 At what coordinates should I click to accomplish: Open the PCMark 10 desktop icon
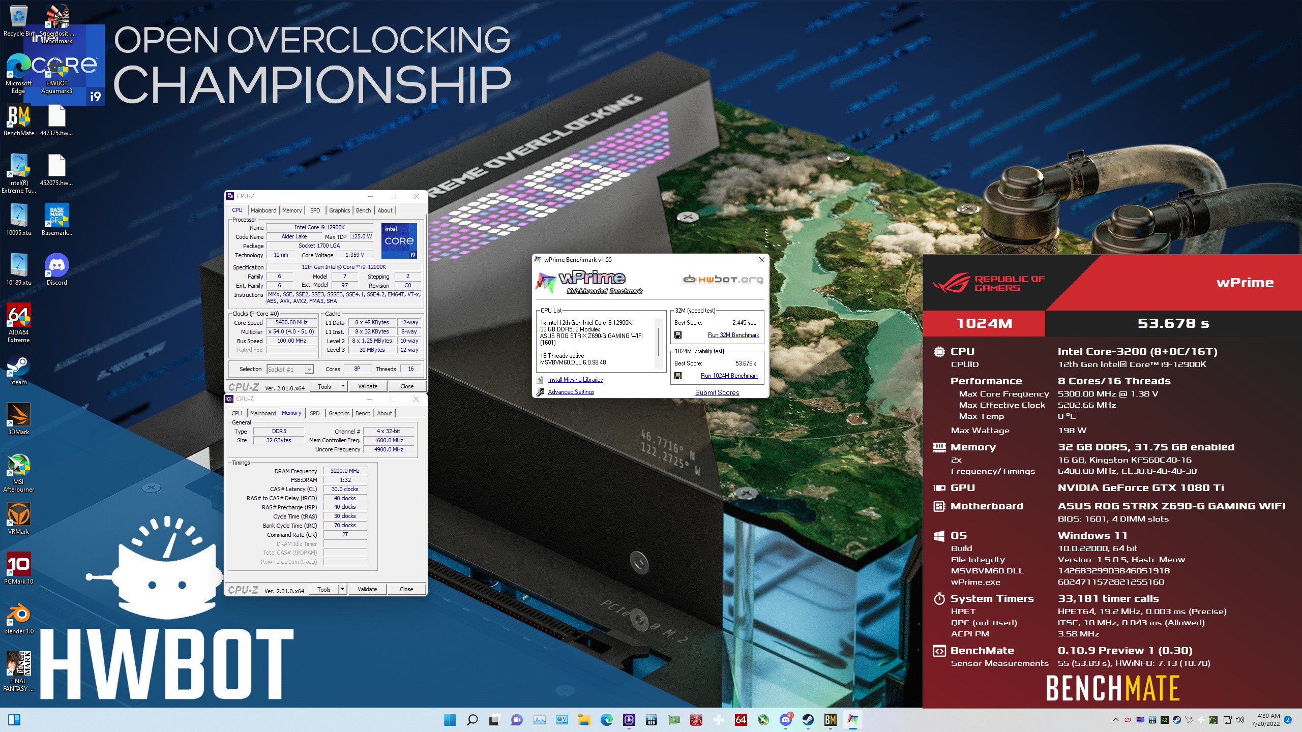click(x=19, y=568)
